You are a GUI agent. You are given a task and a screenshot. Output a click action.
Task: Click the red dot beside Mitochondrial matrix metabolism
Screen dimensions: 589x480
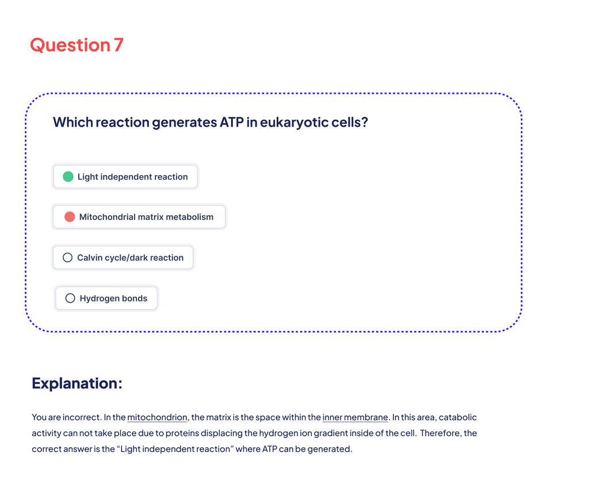(70, 217)
